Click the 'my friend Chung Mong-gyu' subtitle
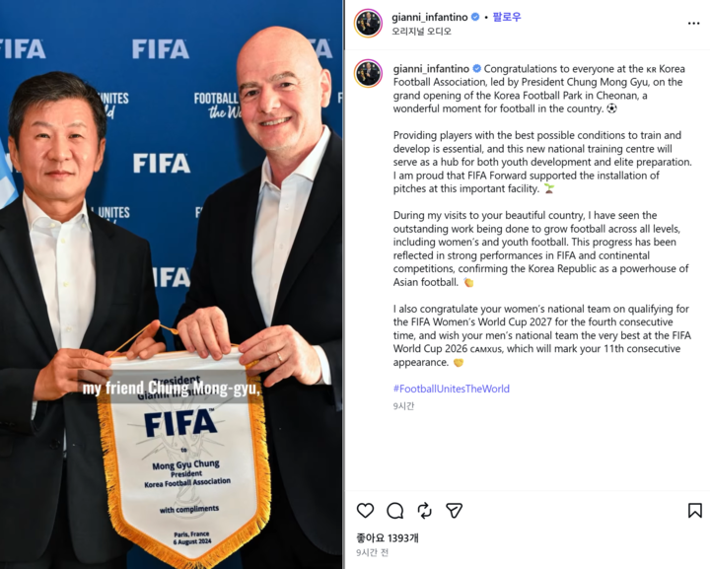This screenshot has height=569, width=710. point(172,389)
